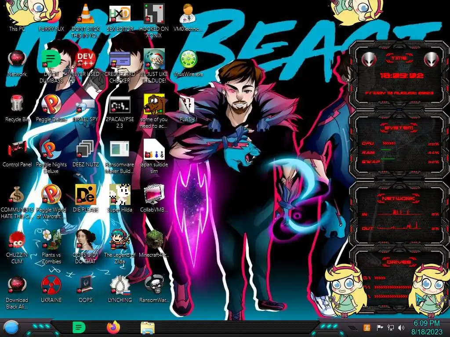Click the CPU usage row in gadget
Image resolution: width=450 pixels, height=337 pixels.
400,143
